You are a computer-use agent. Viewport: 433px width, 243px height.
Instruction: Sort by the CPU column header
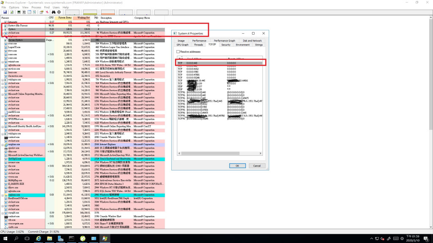coord(50,18)
